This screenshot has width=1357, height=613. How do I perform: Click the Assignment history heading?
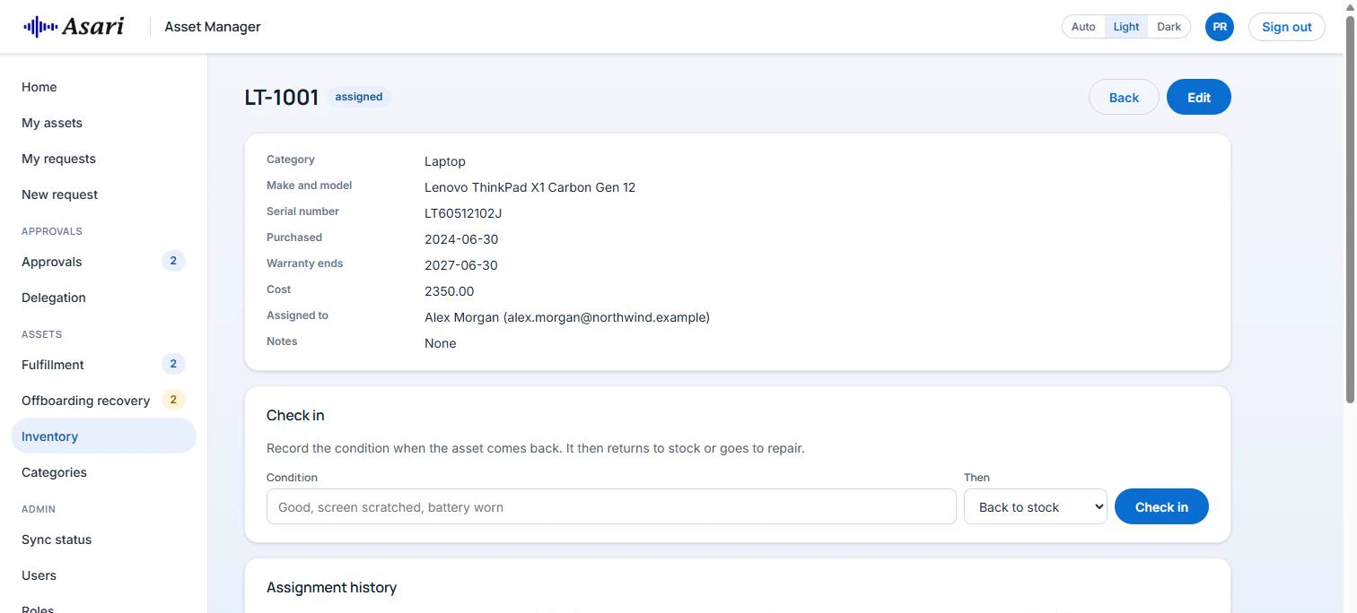click(331, 588)
